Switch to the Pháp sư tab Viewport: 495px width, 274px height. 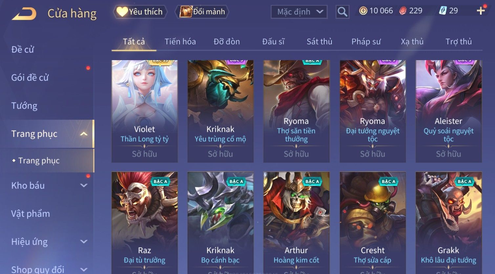(x=366, y=42)
